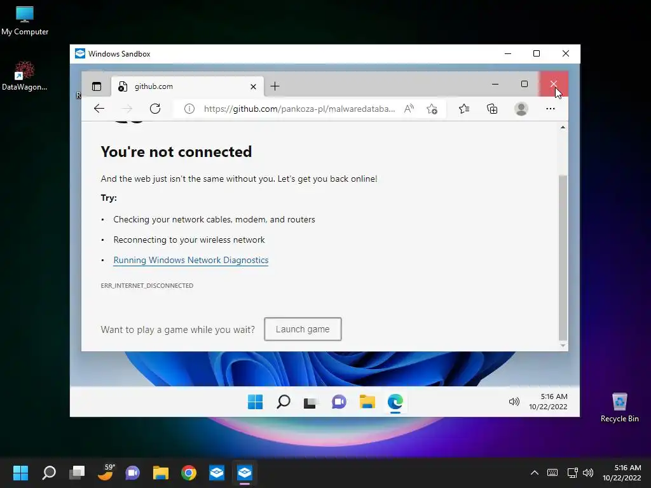Select My Computer desktop icon

(25, 21)
